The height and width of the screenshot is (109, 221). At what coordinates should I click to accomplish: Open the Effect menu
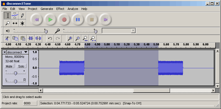pyautogui.click(x=60, y=9)
